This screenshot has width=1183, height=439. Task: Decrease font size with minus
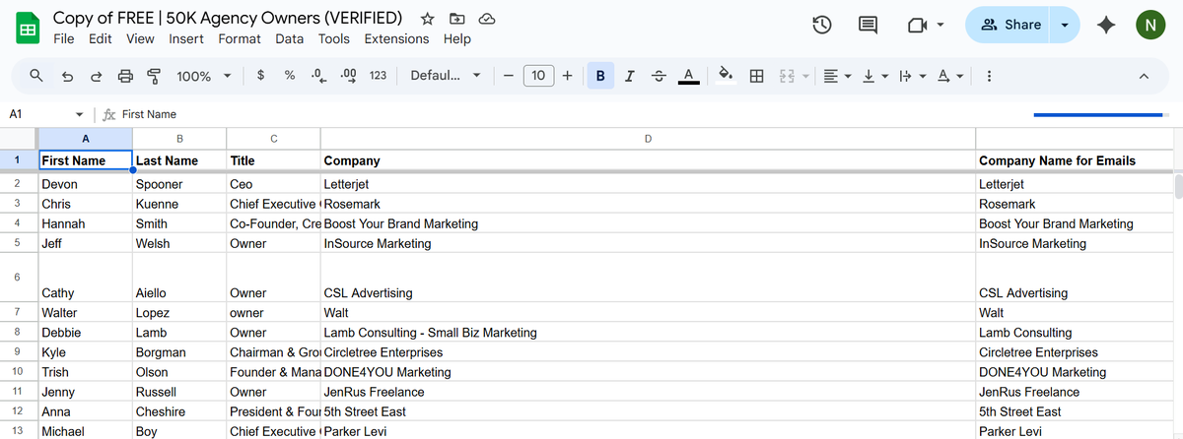[507, 76]
